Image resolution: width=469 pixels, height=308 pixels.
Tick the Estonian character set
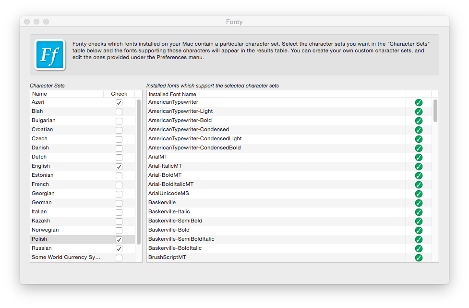coord(119,176)
